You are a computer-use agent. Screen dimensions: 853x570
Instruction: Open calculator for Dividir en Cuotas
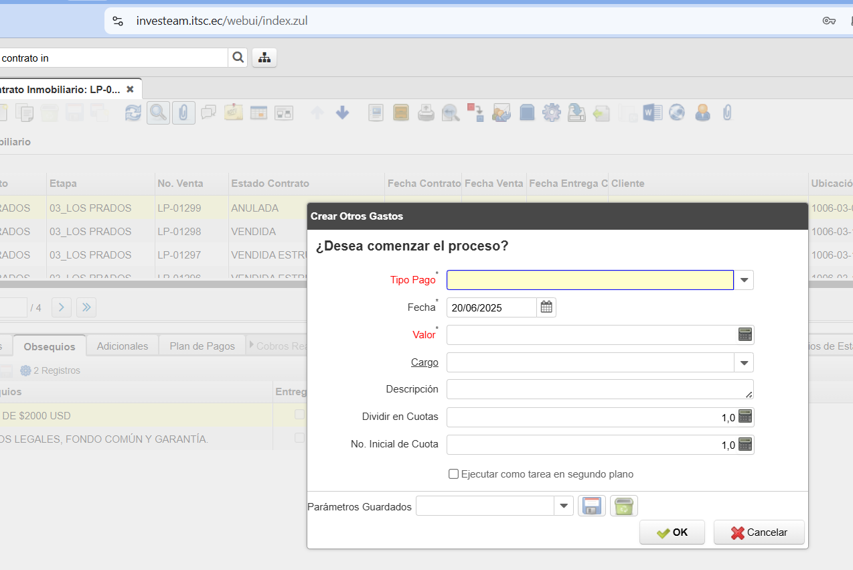(x=745, y=417)
